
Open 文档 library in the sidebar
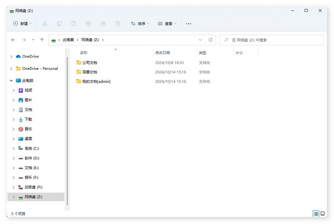(28, 109)
